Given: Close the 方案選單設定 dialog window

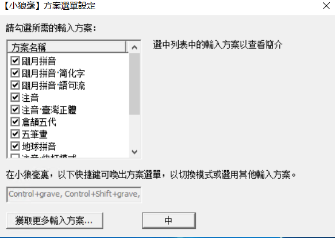Looking at the screenshot, I should point(326,6).
